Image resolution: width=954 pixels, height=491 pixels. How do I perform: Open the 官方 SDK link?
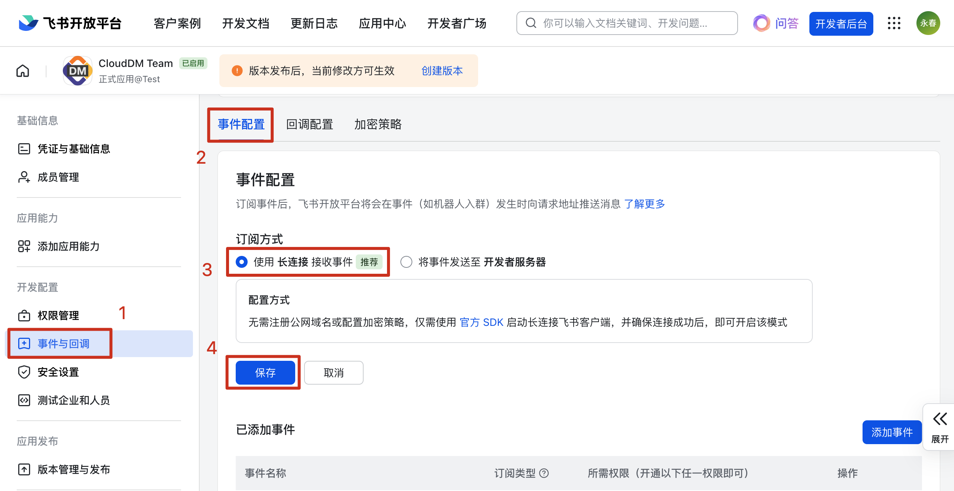481,322
